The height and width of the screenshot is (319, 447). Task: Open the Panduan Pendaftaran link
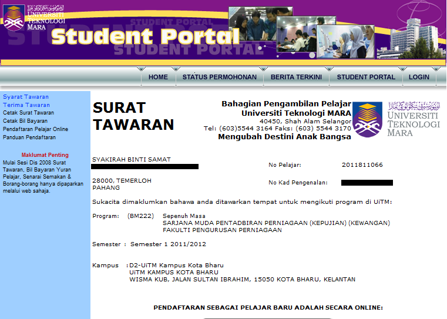click(x=29, y=137)
